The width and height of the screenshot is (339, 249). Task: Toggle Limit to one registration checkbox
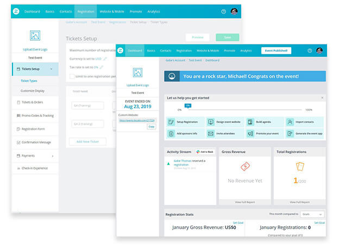pos(72,76)
